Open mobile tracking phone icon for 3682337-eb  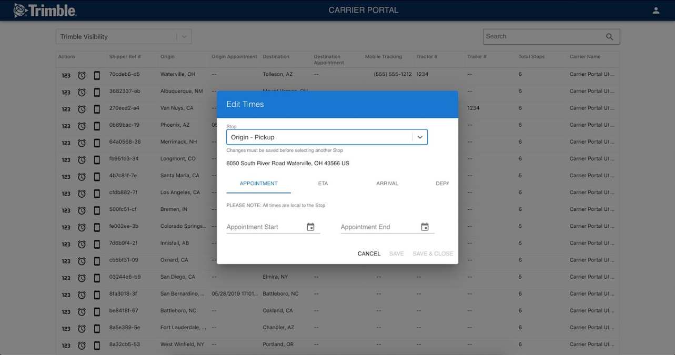coord(97,92)
